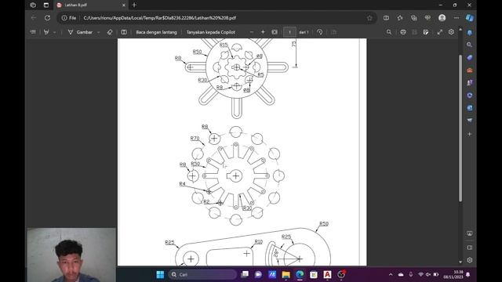Open split screen view icon
502x282 pixels.
click(x=386, y=18)
